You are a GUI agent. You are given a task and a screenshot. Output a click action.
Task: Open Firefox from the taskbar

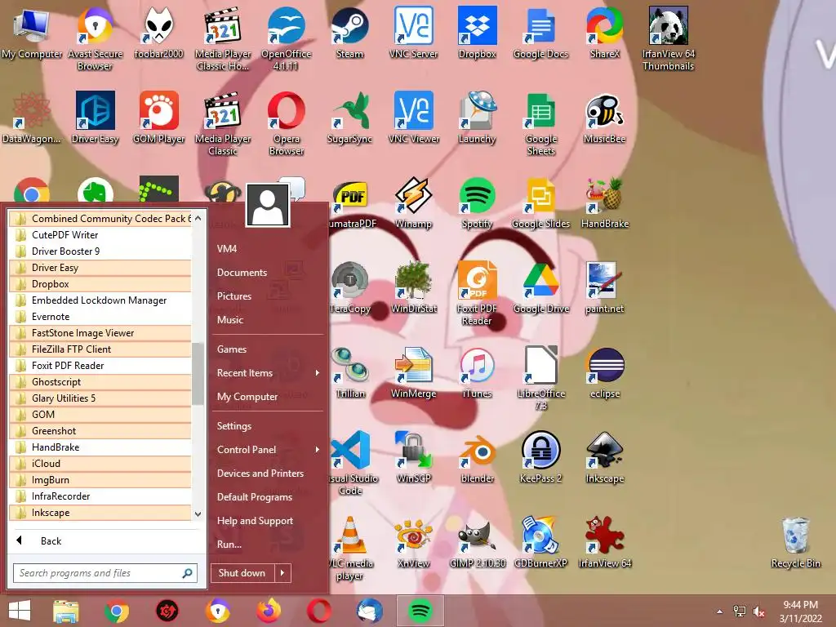coord(268,611)
